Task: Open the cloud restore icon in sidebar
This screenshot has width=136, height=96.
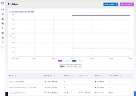Action: [3, 19]
